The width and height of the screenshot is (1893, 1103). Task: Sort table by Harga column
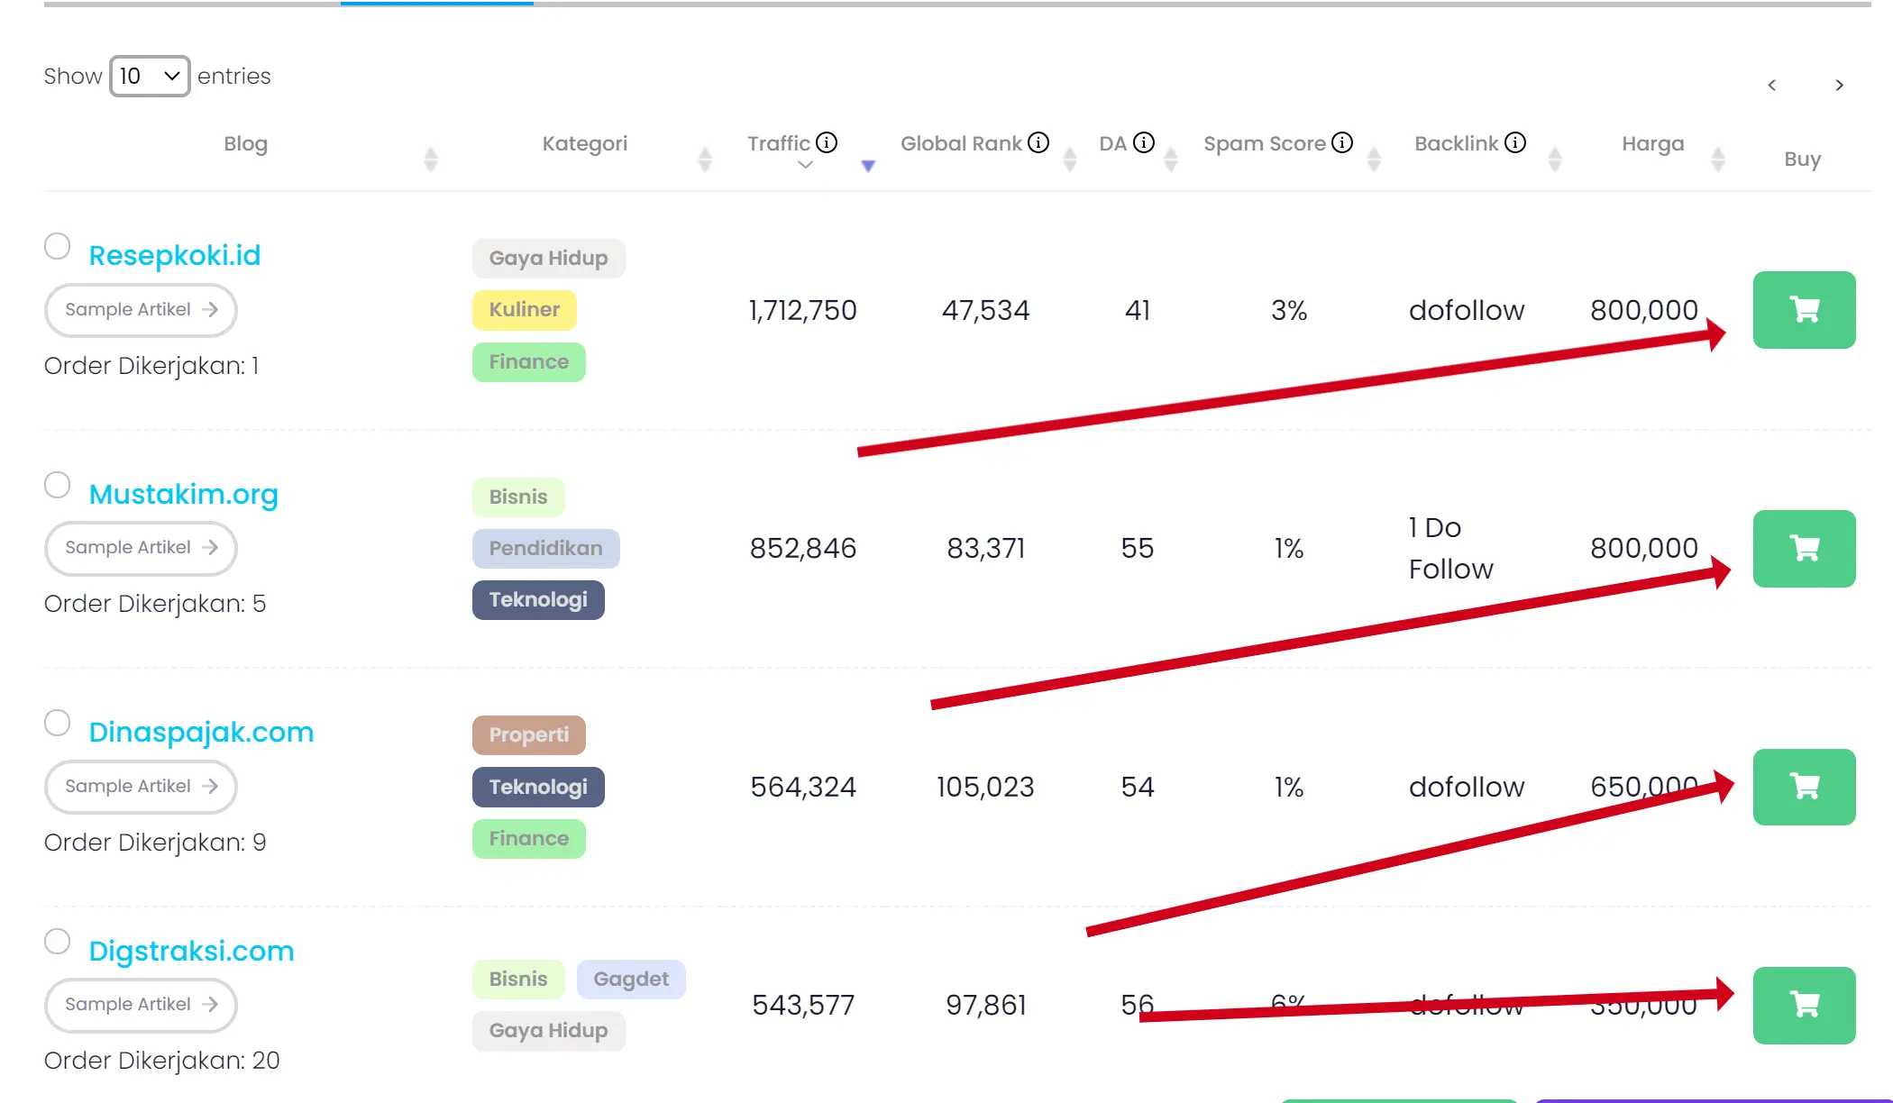coord(1718,160)
